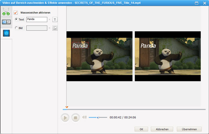Maximize the dialog window
Image resolution: width=209 pixels, height=134 pixels.
click(x=196, y=3)
